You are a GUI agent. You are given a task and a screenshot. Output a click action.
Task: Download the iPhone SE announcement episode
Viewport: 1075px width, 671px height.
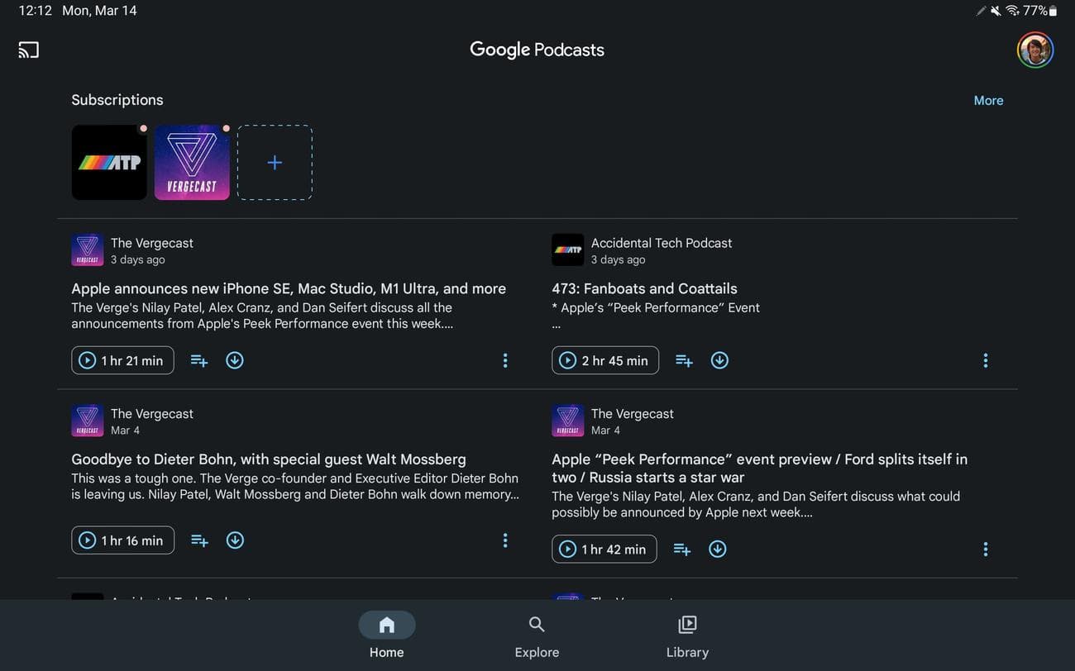point(235,359)
